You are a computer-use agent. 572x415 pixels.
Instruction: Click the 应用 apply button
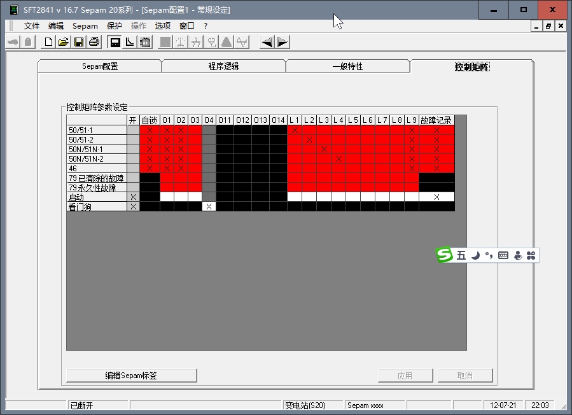click(x=405, y=375)
